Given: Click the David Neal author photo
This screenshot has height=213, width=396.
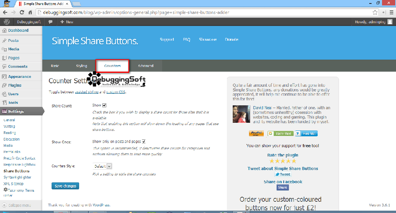Looking at the screenshot, I should (241, 114).
